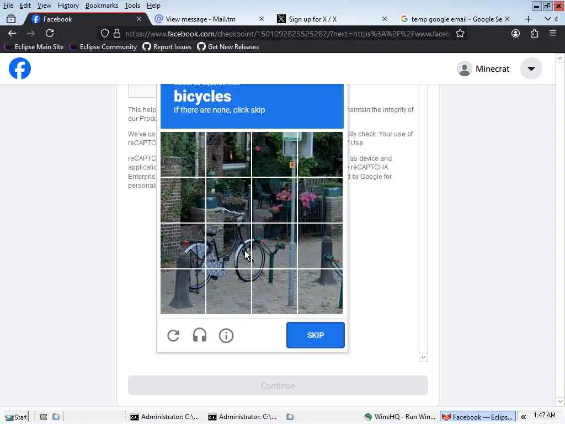Select captcha tile with bicycle front wheel
565x424 pixels.
coord(228,246)
